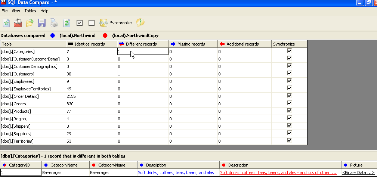Click the edit project mail-like icon
This screenshot has width=377, height=177.
18,23
